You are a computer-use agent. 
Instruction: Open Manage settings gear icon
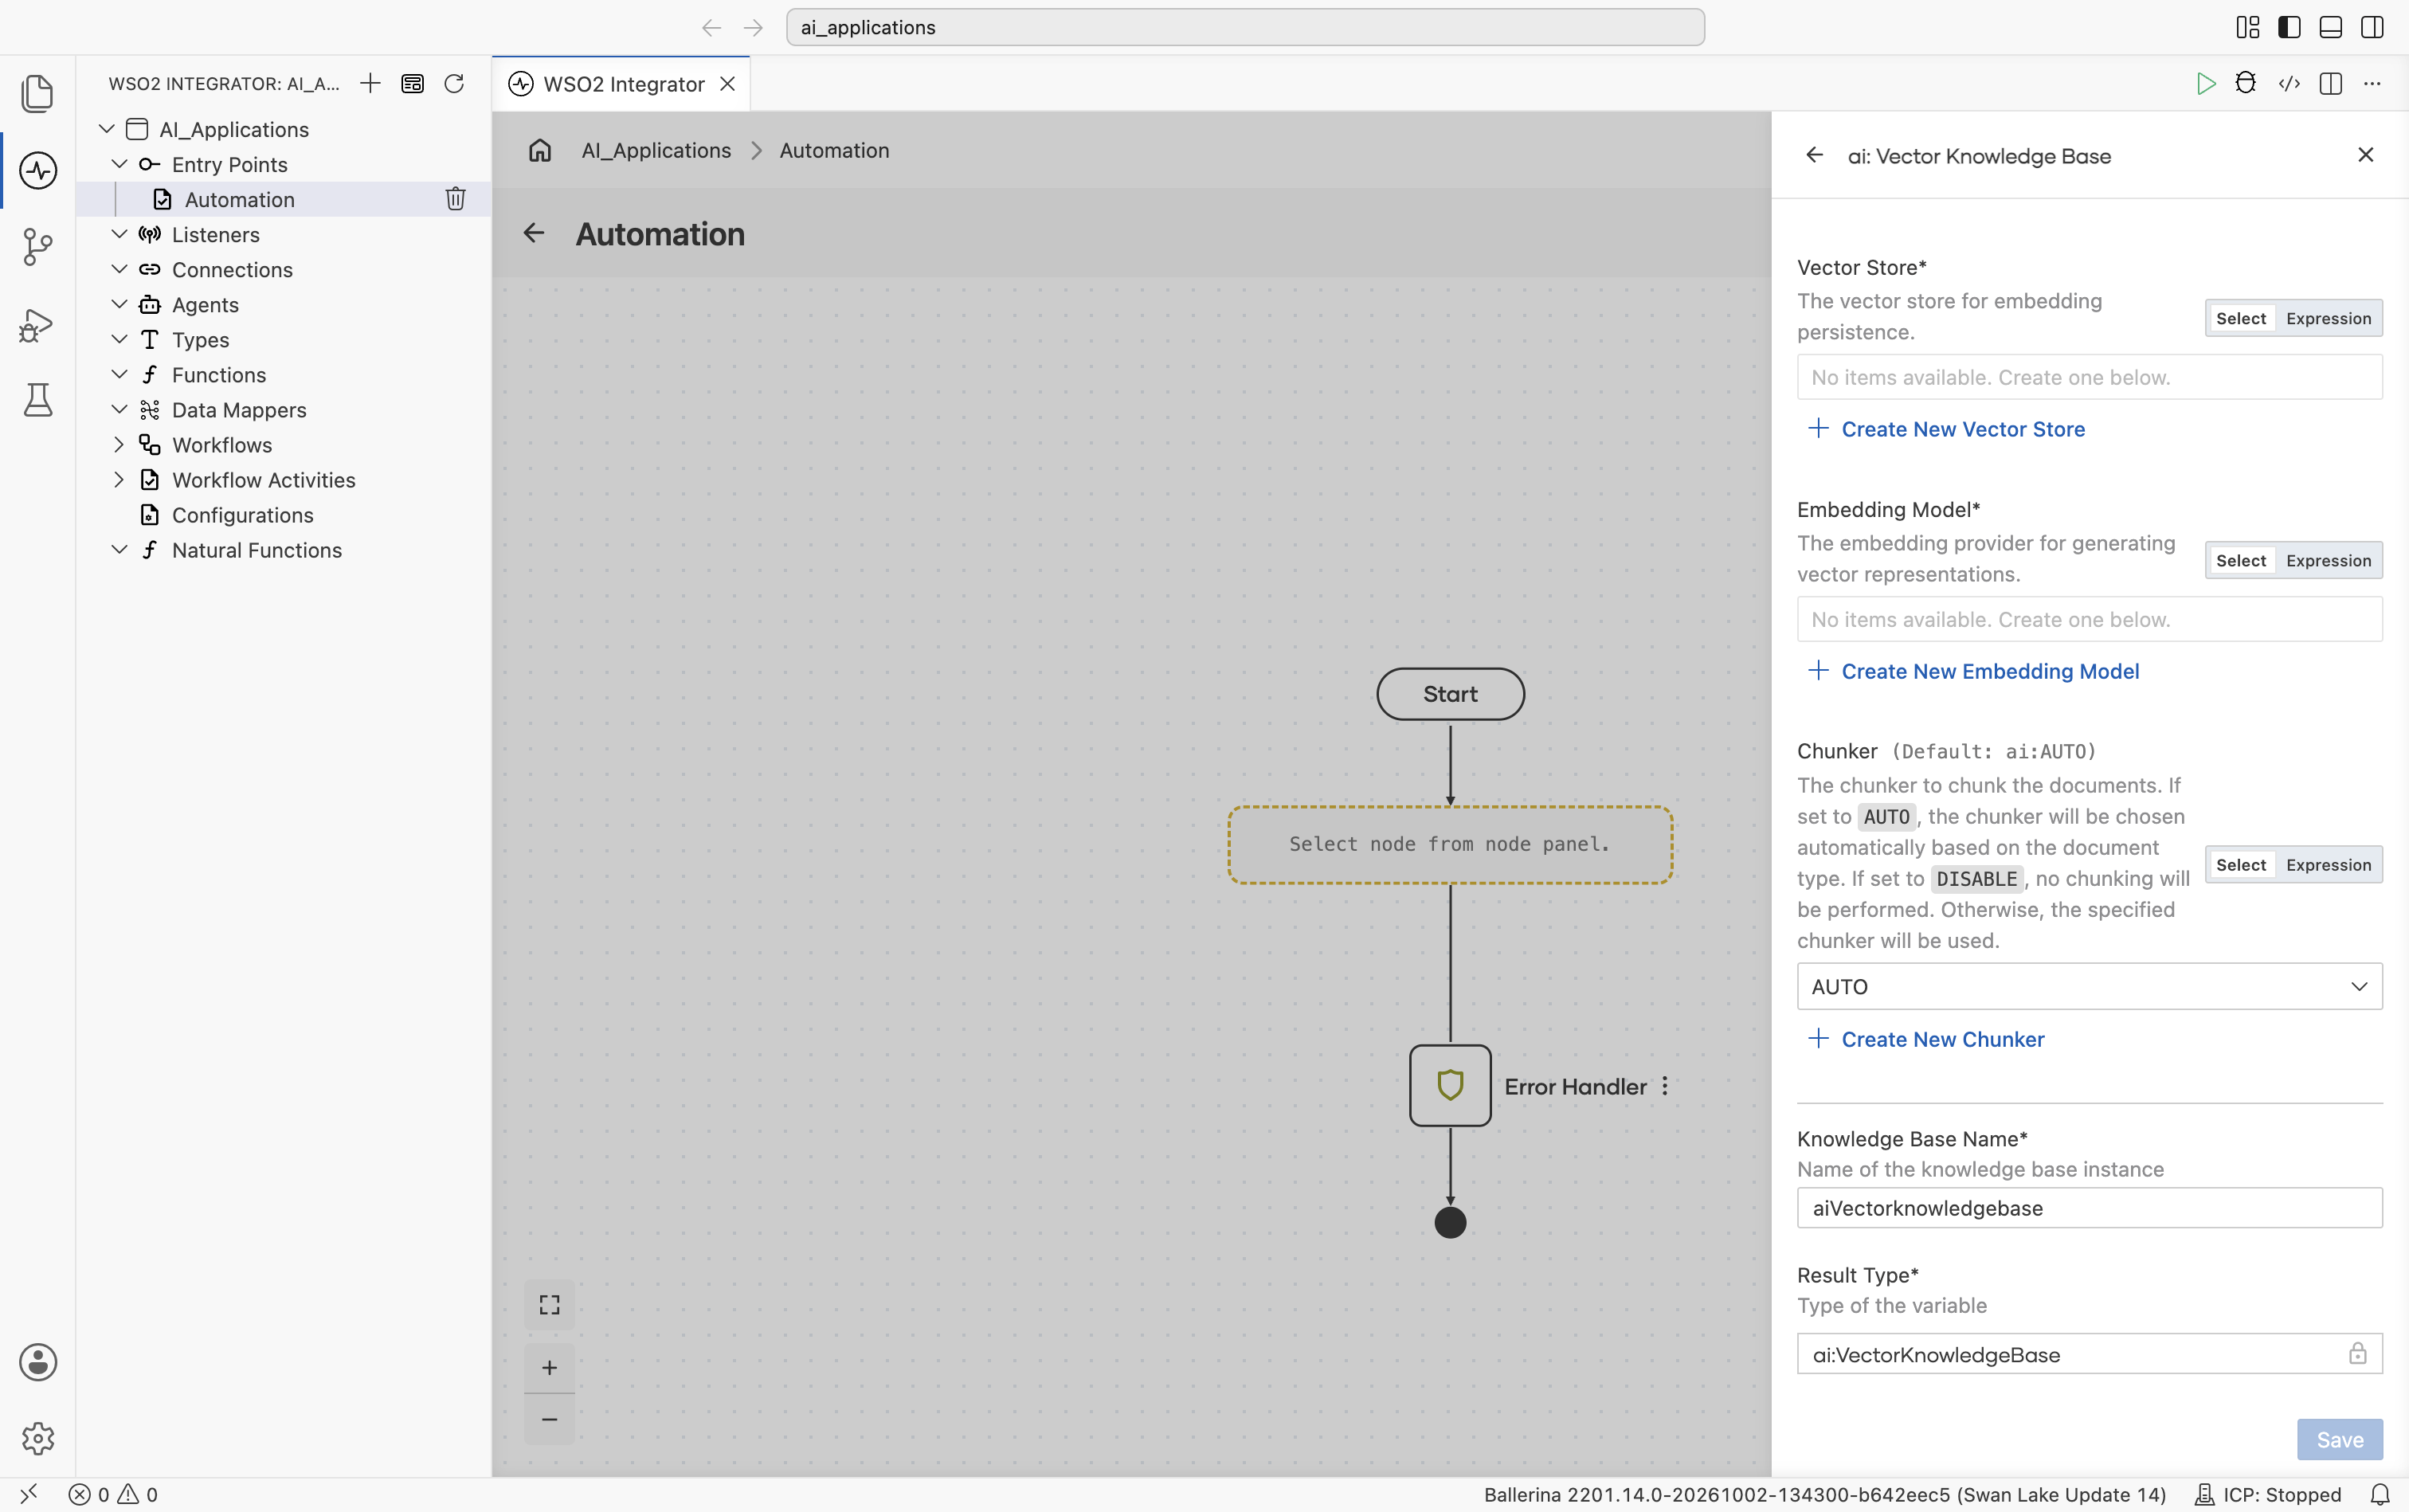[x=38, y=1439]
